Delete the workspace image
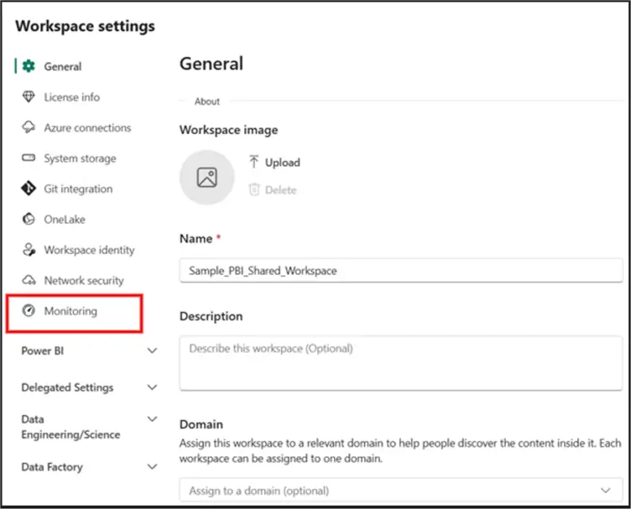This screenshot has width=631, height=509. [273, 190]
